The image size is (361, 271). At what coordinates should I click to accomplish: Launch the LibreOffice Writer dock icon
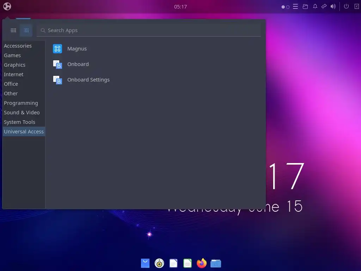(x=173, y=263)
